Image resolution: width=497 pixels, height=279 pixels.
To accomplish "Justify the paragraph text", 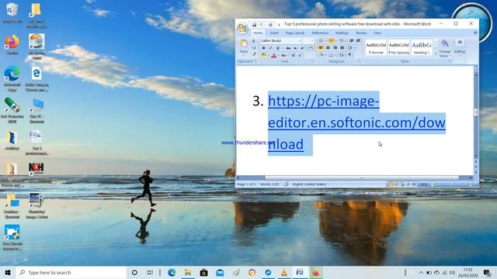I will click(342, 48).
